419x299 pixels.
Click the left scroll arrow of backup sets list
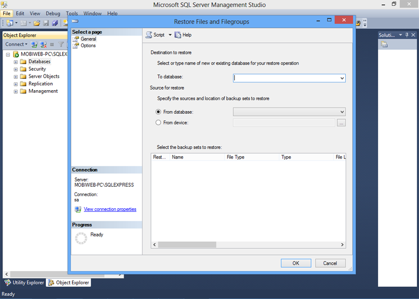tap(155, 244)
